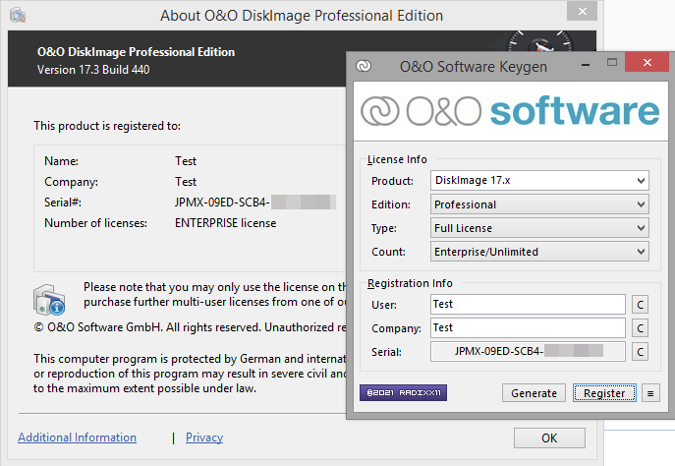Click the 'License Info' group label
675x466 pixels.
click(397, 159)
